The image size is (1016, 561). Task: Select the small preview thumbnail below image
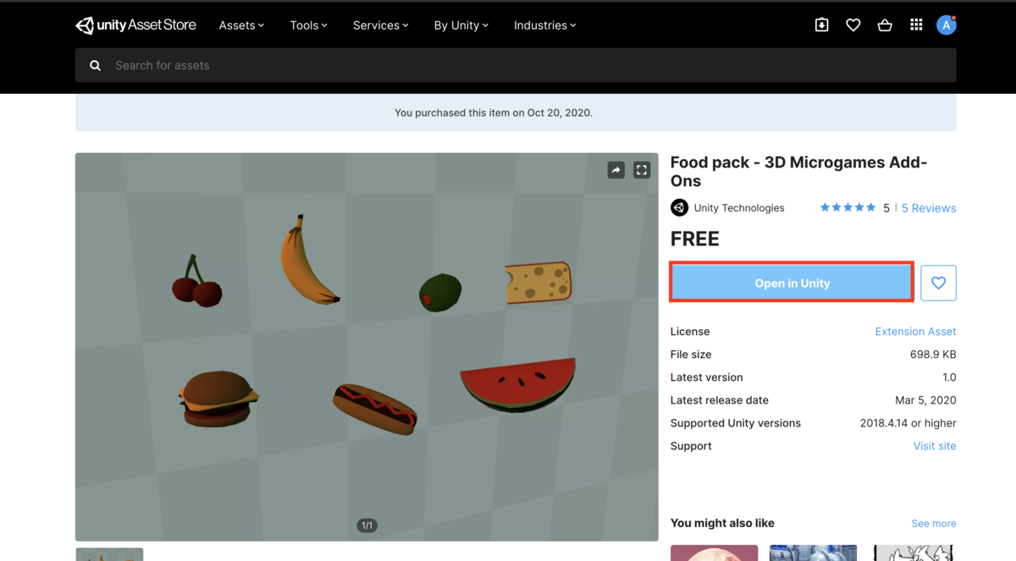point(109,554)
